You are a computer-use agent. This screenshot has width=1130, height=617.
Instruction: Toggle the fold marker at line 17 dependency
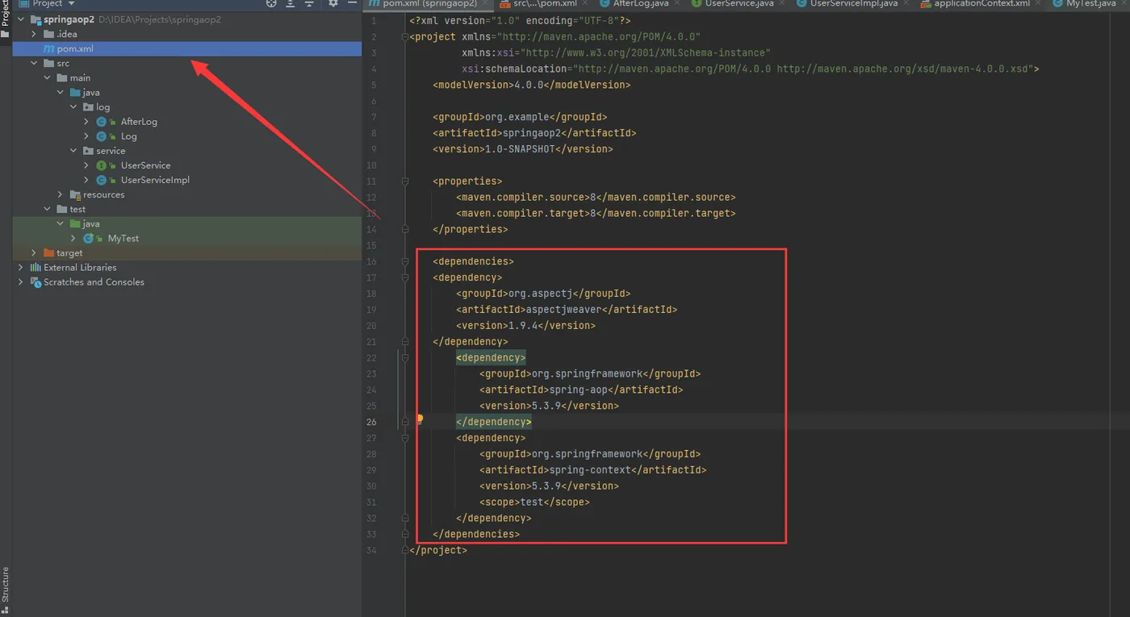[x=405, y=277]
